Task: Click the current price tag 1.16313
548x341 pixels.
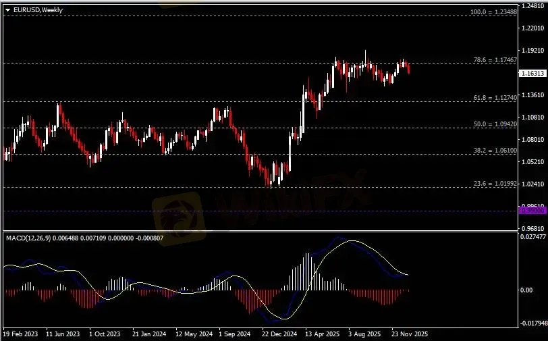Action: 532,73
